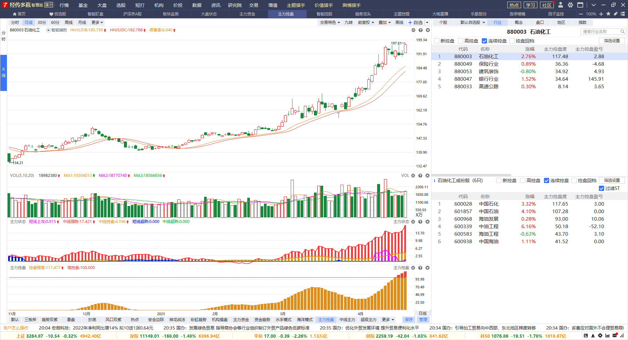The height and width of the screenshot is (340, 628).
Task: Open the 交易特色 dropdown
Action: (330, 23)
